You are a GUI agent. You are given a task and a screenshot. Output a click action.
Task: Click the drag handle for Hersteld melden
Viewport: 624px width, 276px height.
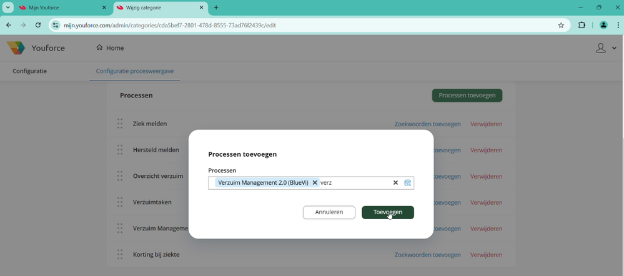tap(120, 150)
